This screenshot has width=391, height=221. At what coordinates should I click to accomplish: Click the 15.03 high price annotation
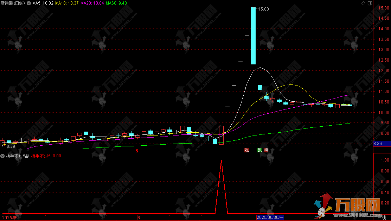[263, 9]
